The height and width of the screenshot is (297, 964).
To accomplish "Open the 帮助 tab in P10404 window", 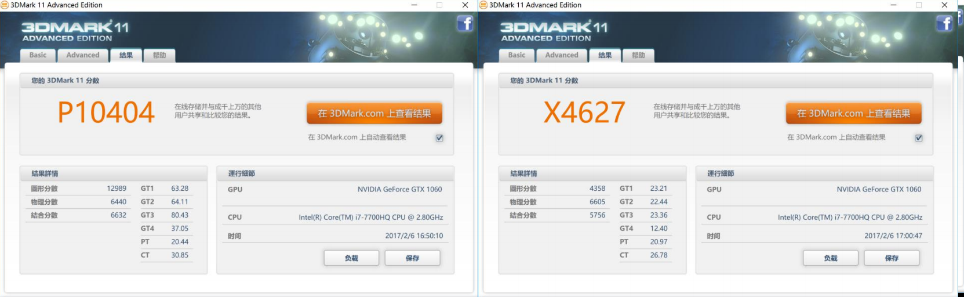I will [159, 55].
